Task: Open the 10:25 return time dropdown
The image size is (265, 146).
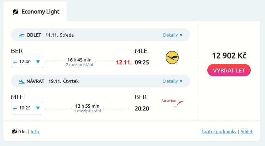Action: (38, 108)
